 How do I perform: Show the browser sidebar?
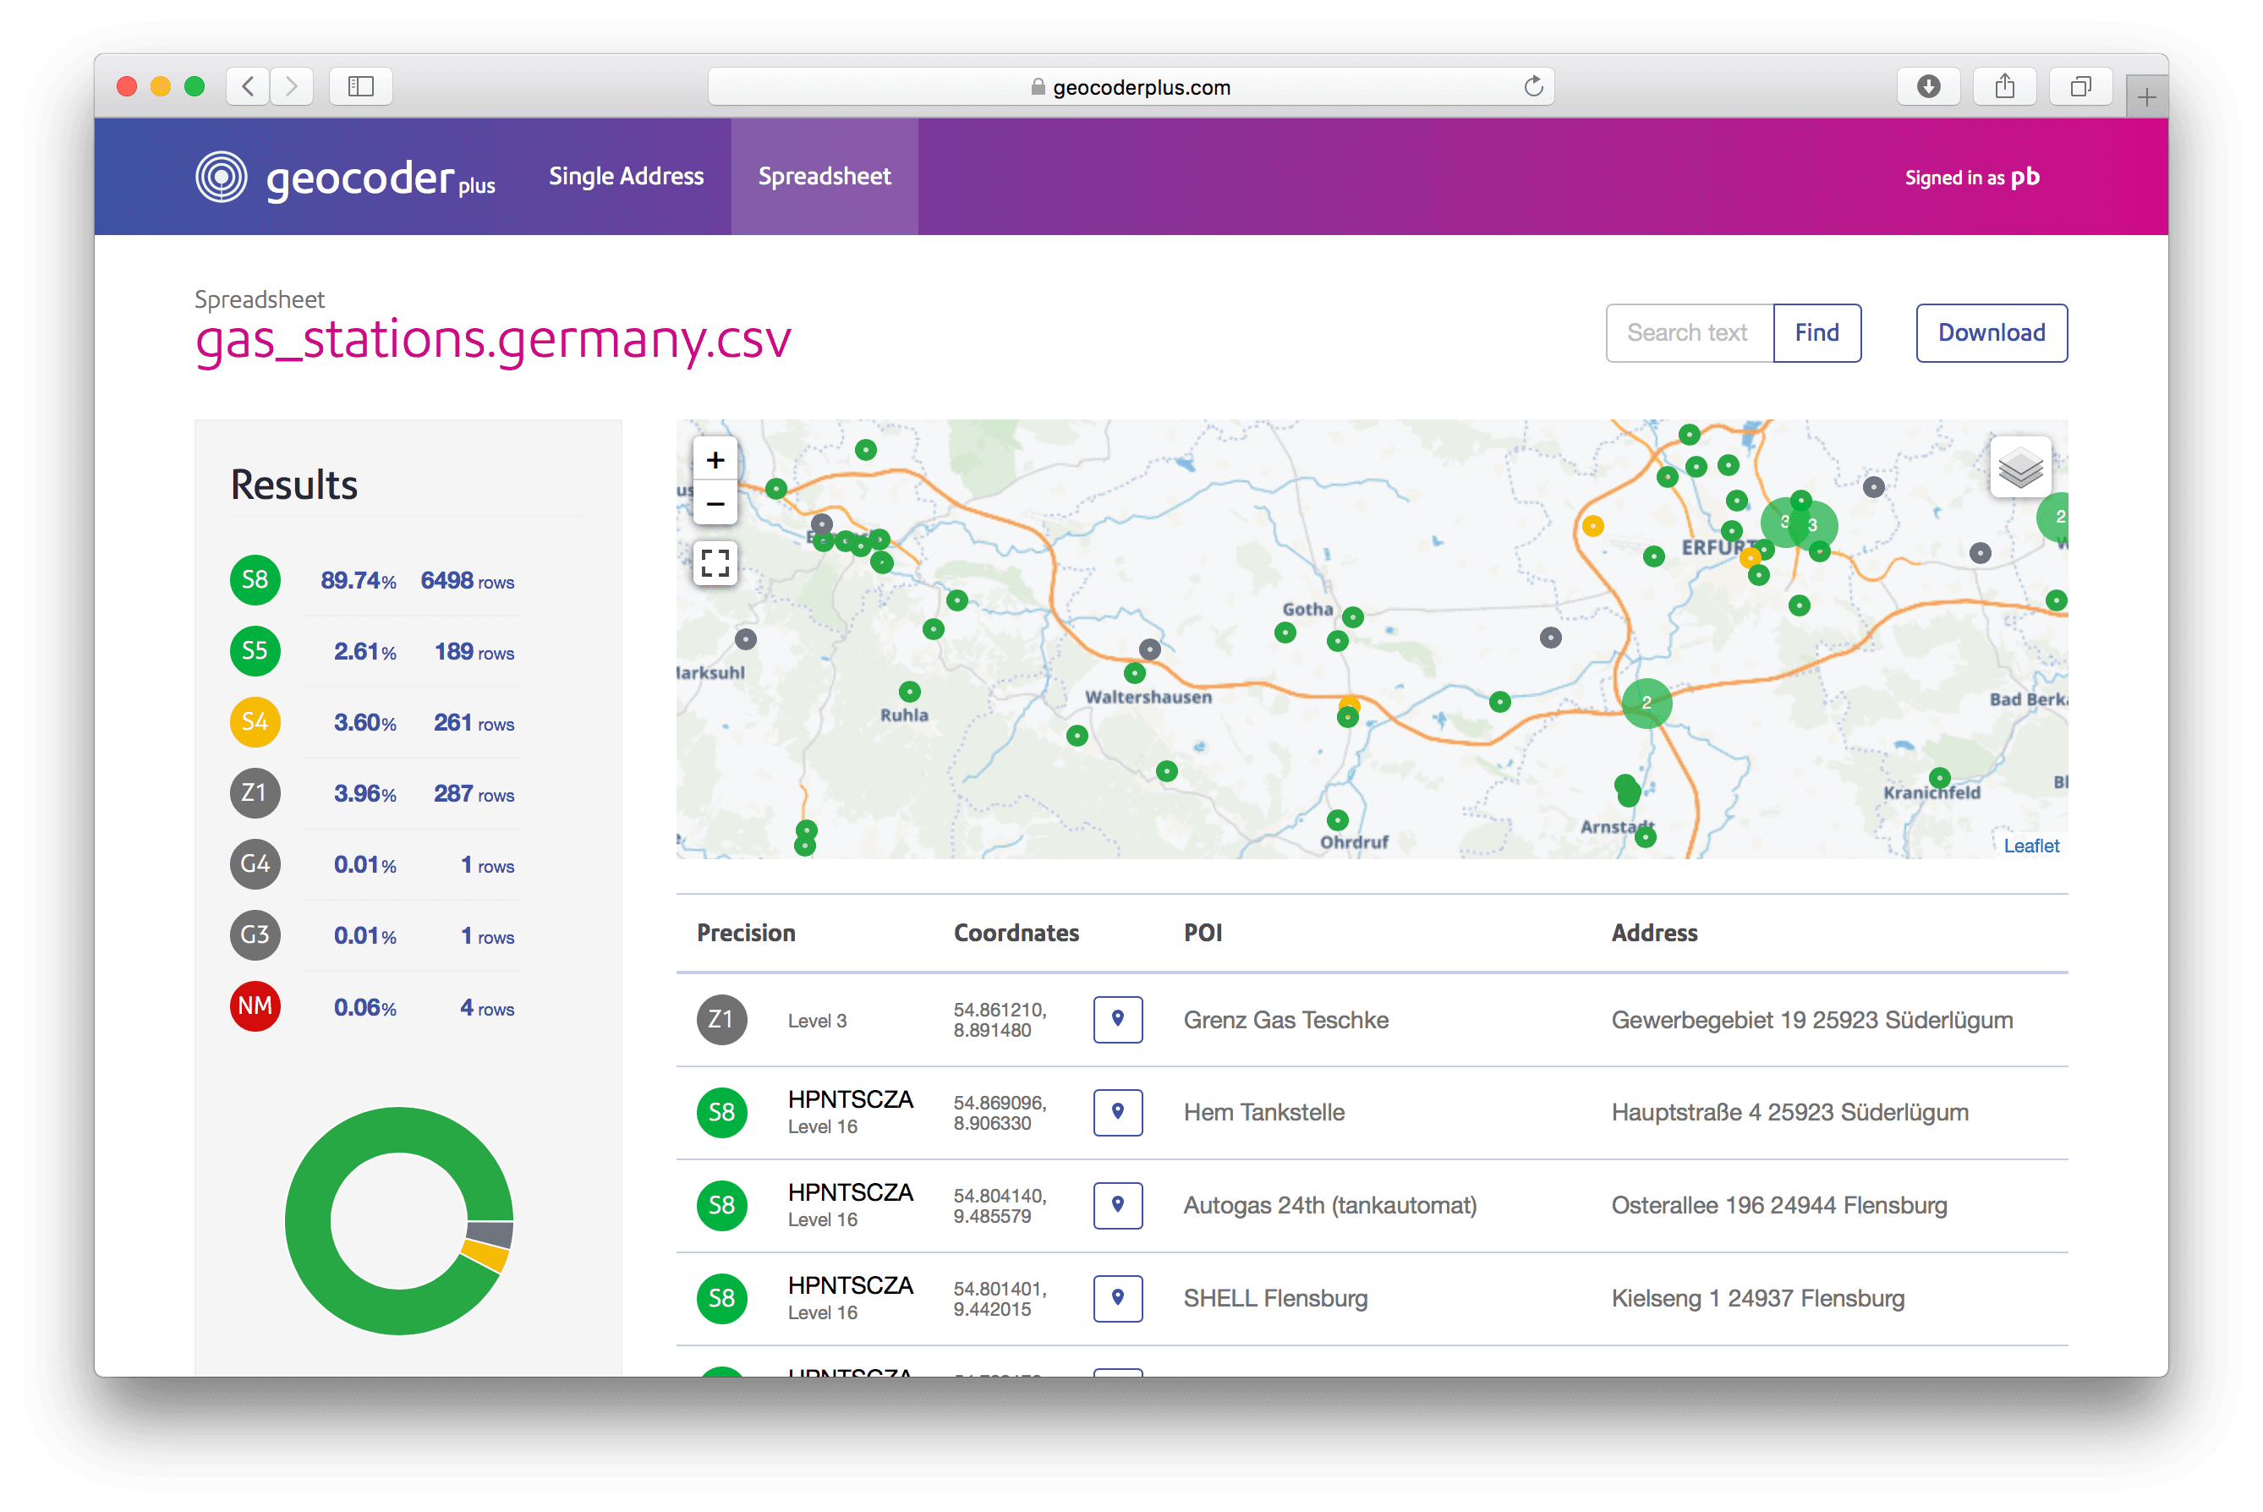[x=360, y=87]
